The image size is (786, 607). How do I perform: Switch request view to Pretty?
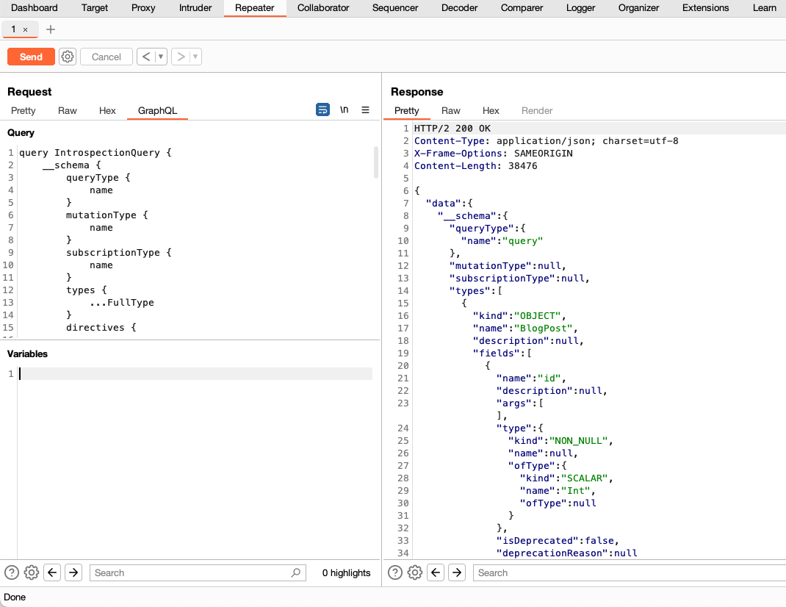[23, 110]
